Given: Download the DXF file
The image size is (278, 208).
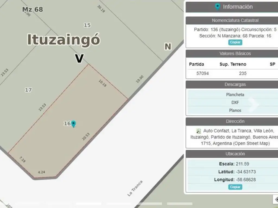Looking at the screenshot, I should click(x=235, y=102).
